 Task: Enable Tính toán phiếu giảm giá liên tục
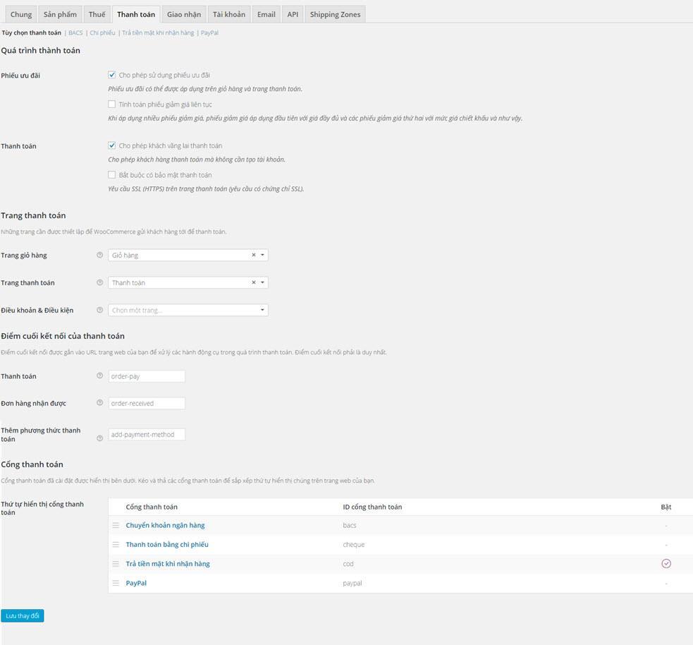pos(111,104)
